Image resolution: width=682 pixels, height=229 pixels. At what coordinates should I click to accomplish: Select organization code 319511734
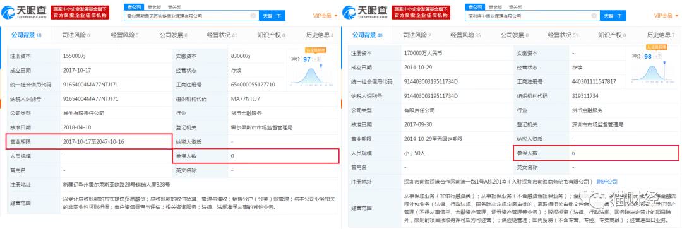click(x=585, y=96)
